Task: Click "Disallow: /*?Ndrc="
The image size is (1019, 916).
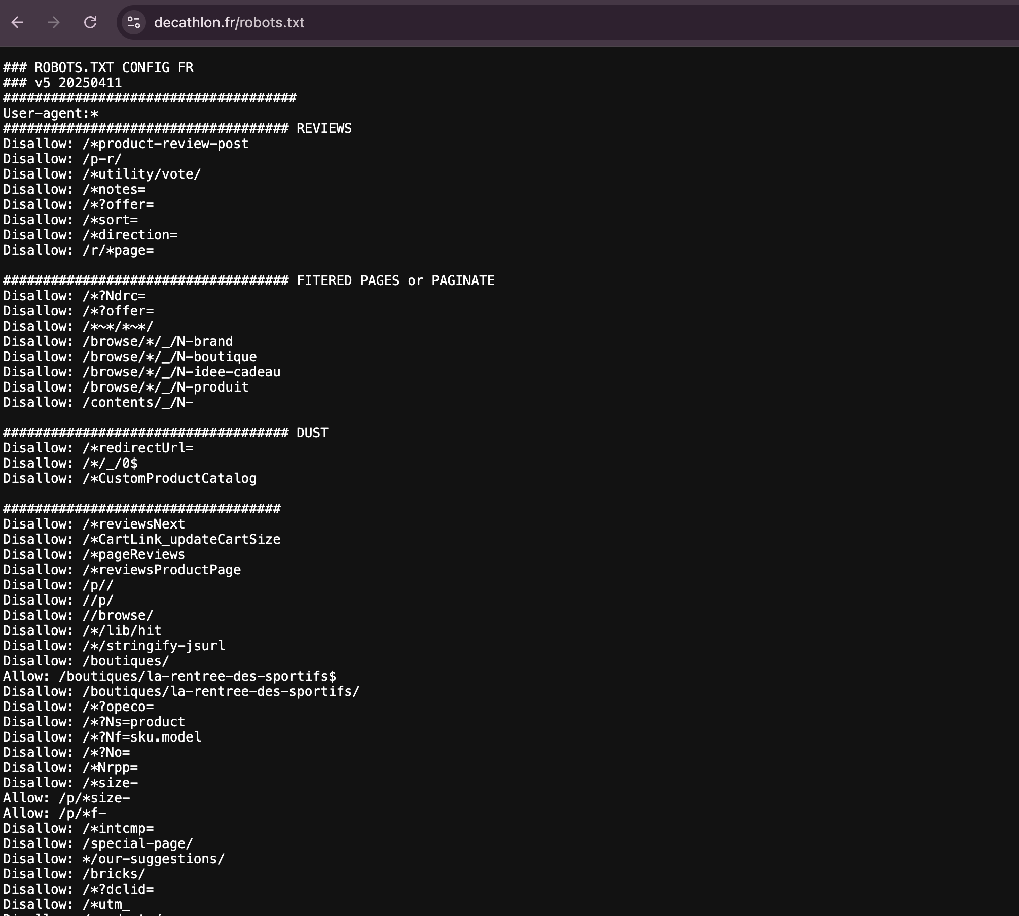Action: [x=75, y=296]
